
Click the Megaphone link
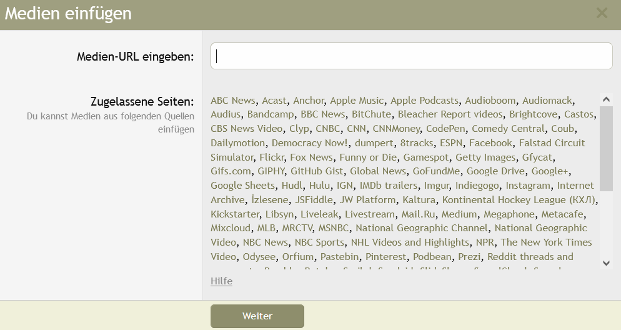click(509, 214)
